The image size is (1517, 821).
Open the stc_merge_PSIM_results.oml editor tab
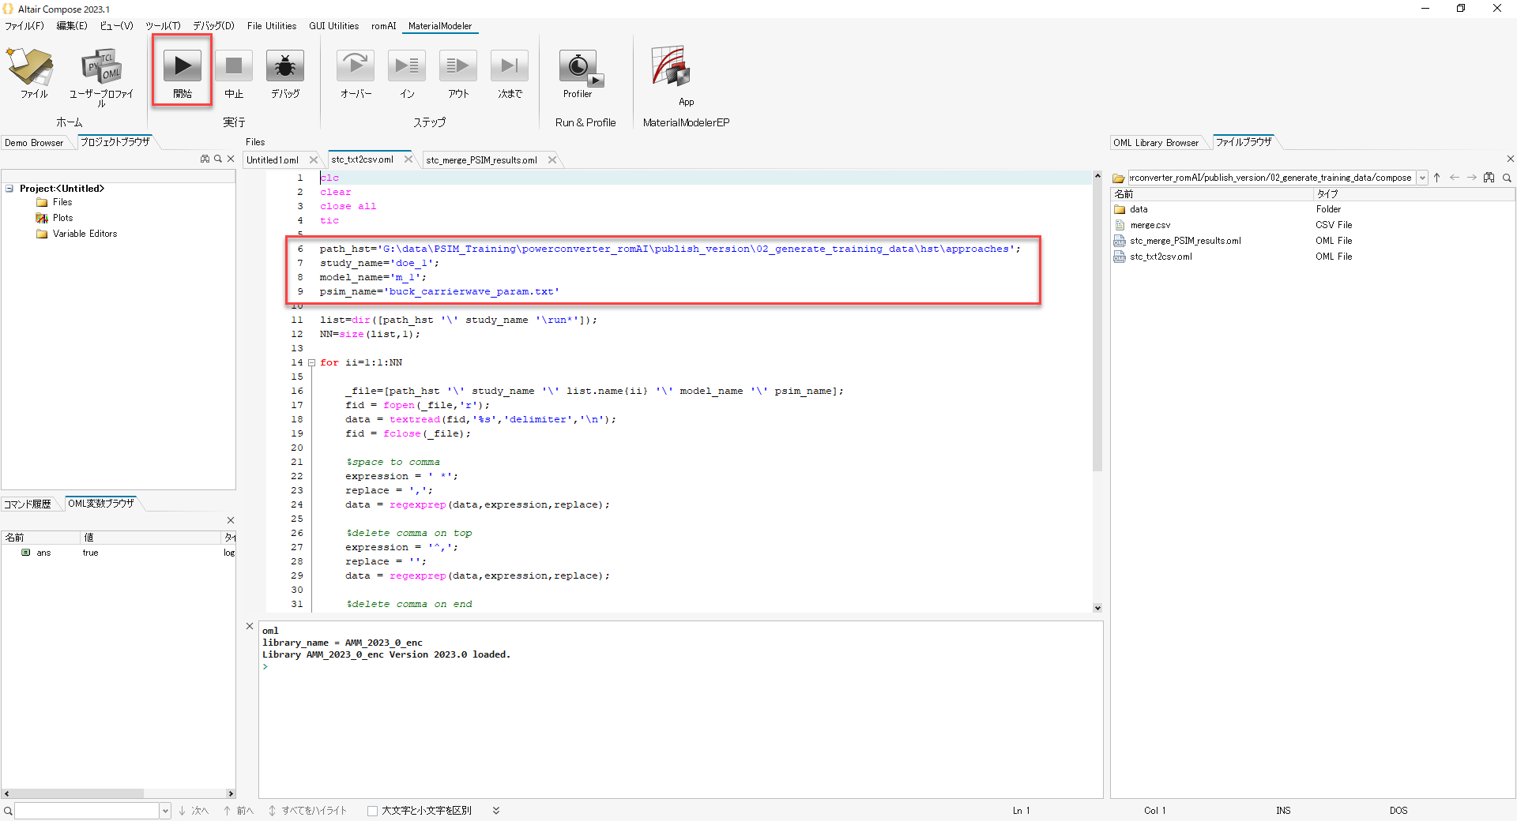(482, 160)
